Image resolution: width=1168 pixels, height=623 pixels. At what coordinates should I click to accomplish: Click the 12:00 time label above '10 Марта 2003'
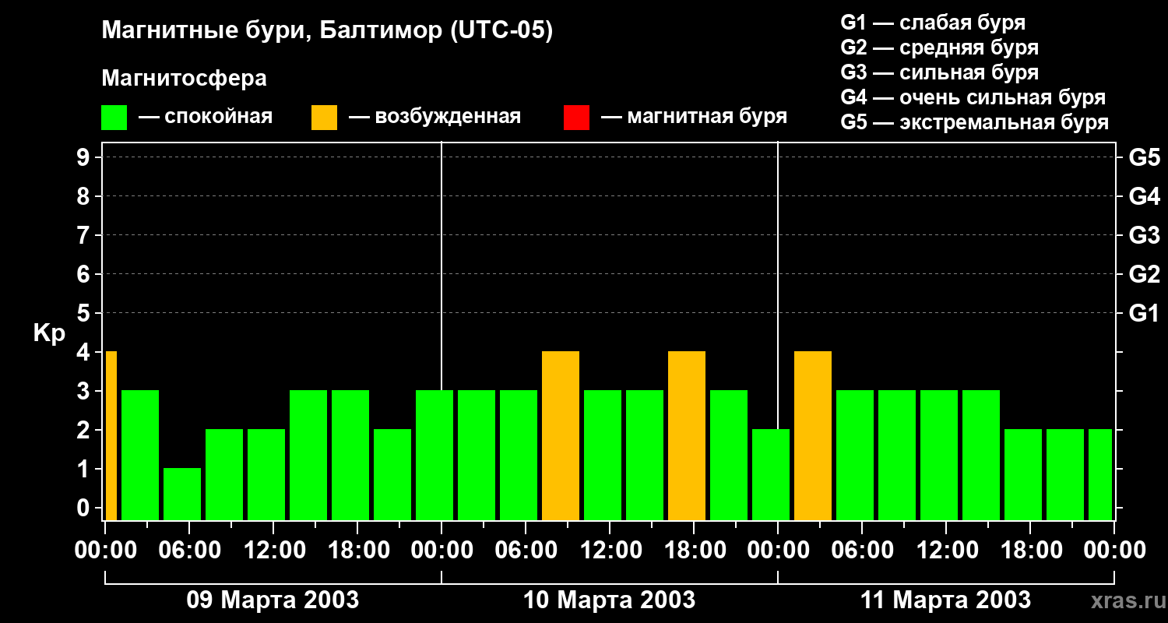(610, 550)
